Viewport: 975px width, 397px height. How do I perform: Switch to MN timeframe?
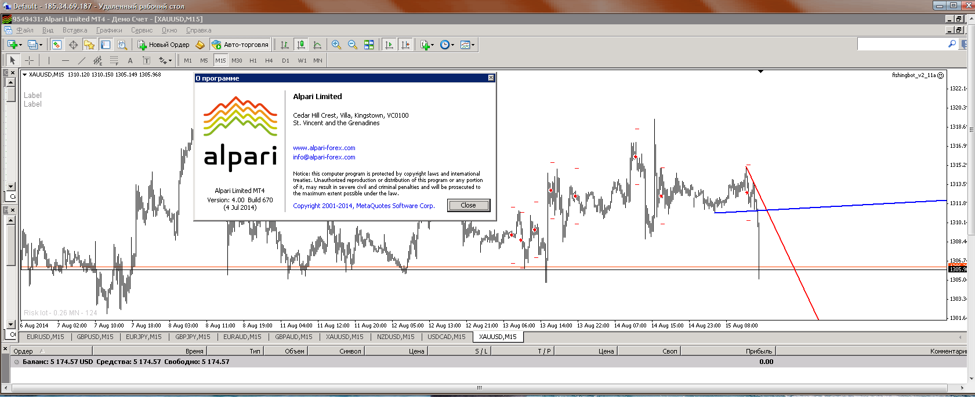(318, 60)
